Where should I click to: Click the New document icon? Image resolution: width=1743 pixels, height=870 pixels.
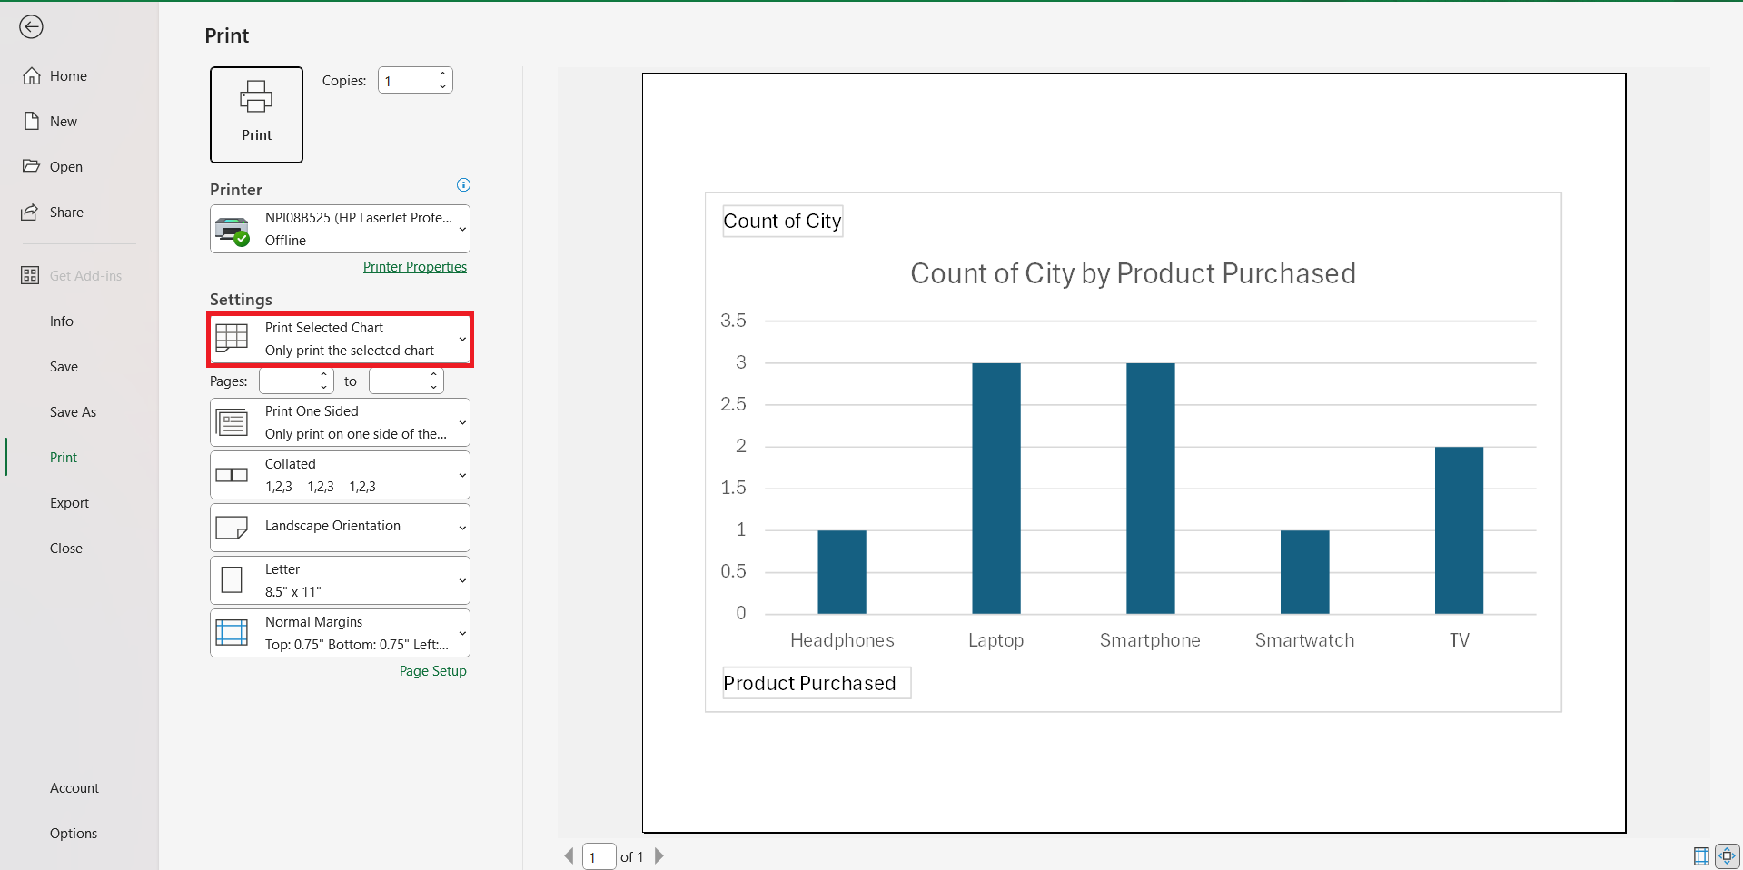pyautogui.click(x=31, y=122)
